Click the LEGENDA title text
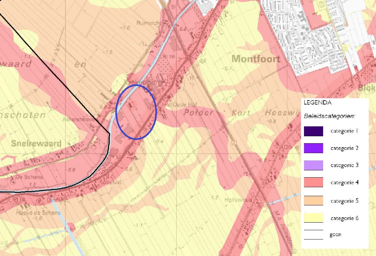The height and width of the screenshot is (256, 376). point(318,103)
